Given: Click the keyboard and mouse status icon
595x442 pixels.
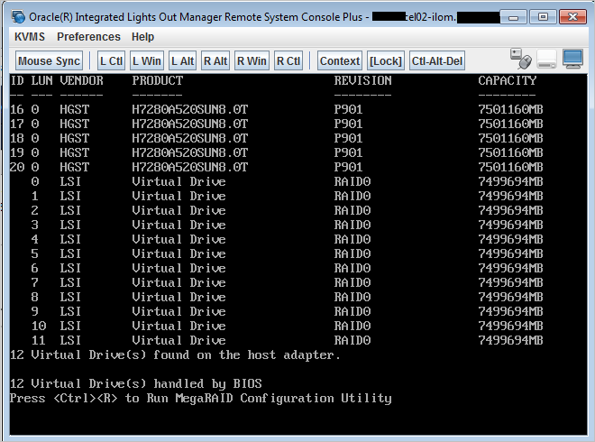Looking at the screenshot, I should 521,59.
